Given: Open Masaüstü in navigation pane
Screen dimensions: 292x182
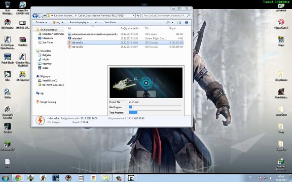Looking at the screenshot, I should click(x=46, y=38).
